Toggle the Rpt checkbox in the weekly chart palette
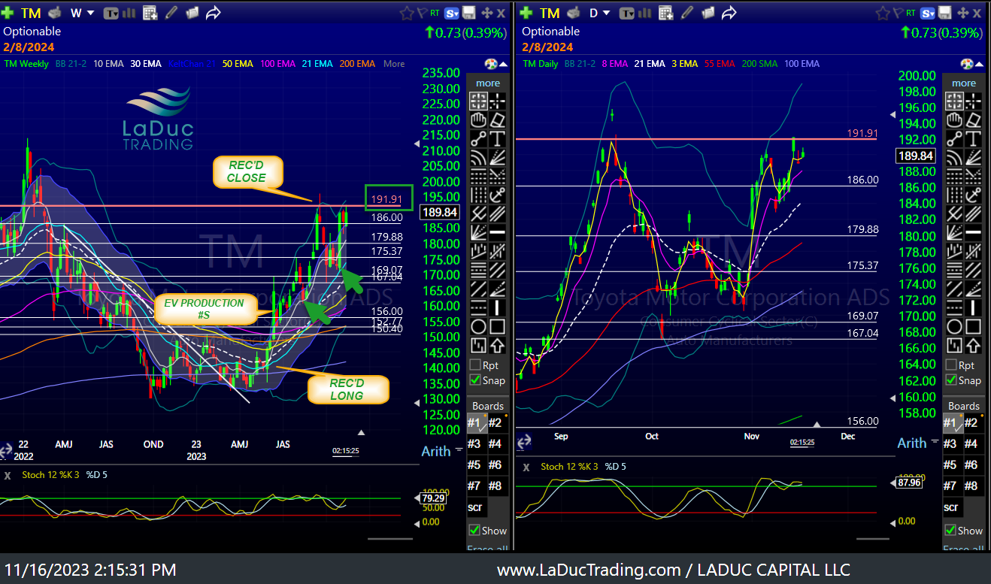 (474, 365)
